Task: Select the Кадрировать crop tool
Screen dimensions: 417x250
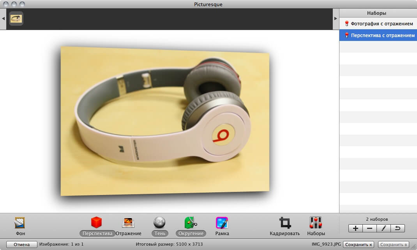Action: point(284,223)
